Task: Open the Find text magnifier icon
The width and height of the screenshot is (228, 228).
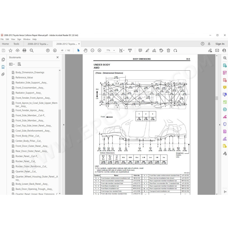Action: click(32, 50)
